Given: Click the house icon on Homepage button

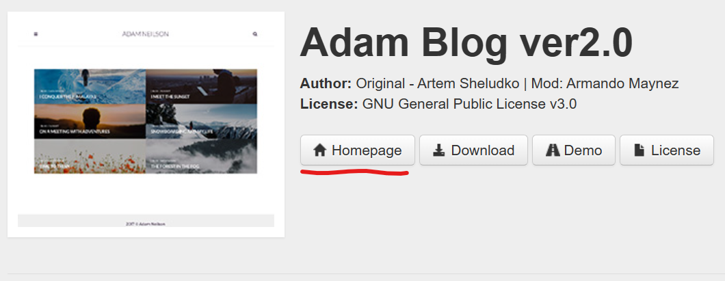Looking at the screenshot, I should click(319, 150).
